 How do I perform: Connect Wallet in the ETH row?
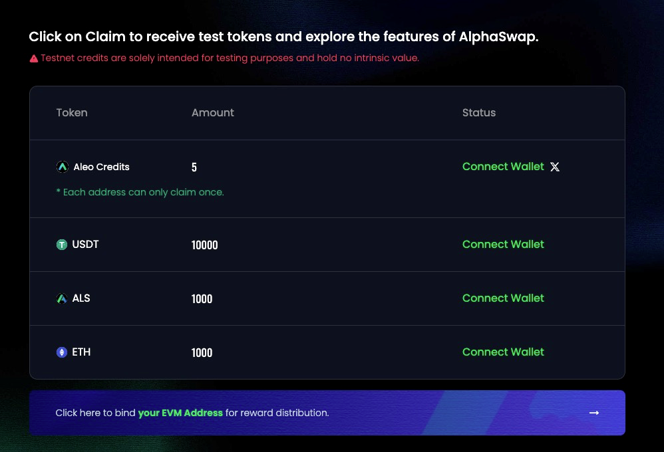(503, 352)
